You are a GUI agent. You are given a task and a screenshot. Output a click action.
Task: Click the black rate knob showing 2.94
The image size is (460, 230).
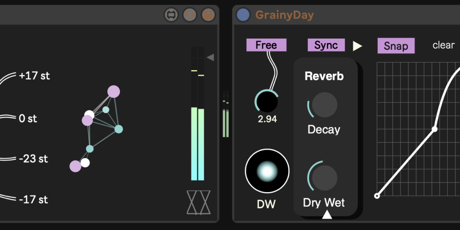[x=267, y=101]
